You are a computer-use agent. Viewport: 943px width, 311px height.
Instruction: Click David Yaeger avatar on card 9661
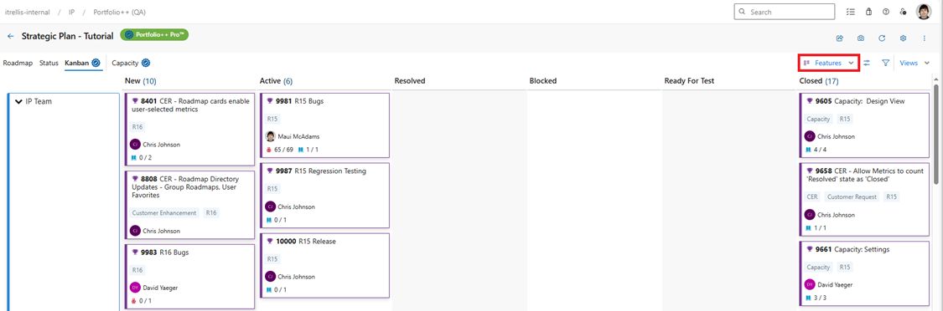click(810, 284)
